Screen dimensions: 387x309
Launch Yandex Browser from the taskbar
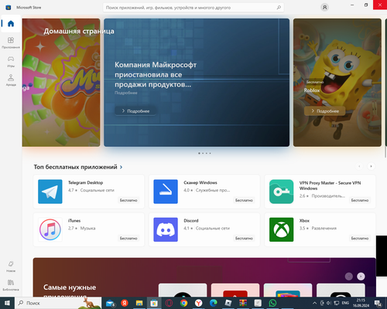(x=198, y=303)
